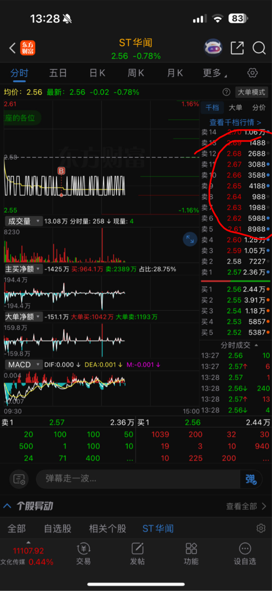
Task: Open 主买净额 indicator dropdown
Action: tap(23, 269)
